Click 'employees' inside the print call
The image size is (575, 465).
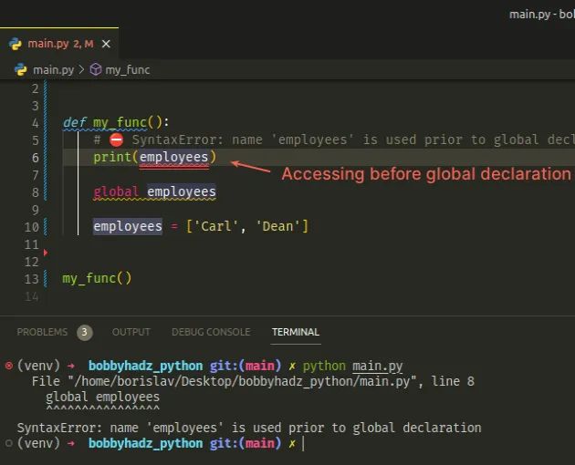click(173, 157)
